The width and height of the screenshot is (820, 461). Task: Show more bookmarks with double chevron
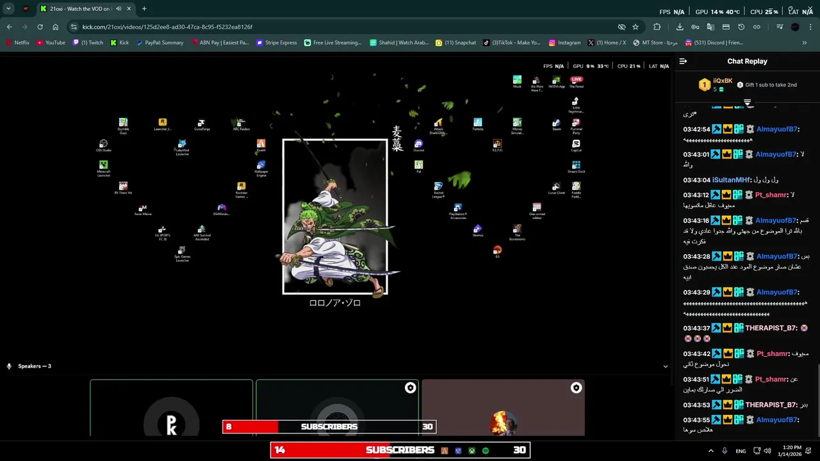(805, 43)
